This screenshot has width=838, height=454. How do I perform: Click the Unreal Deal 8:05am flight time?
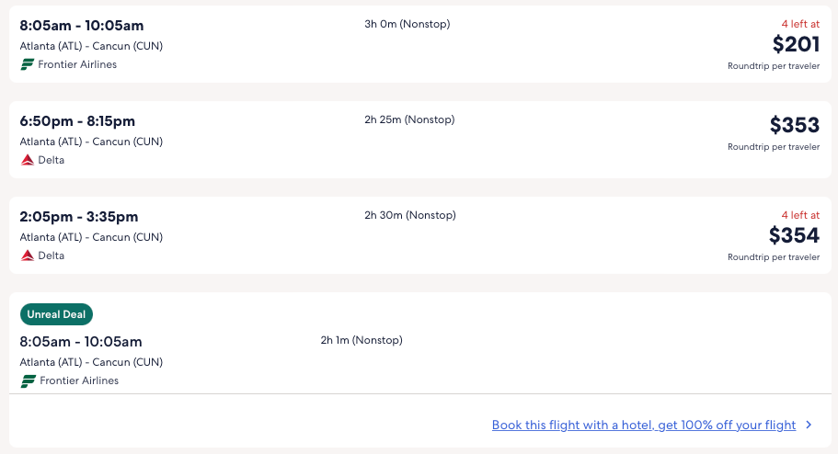[81, 342]
